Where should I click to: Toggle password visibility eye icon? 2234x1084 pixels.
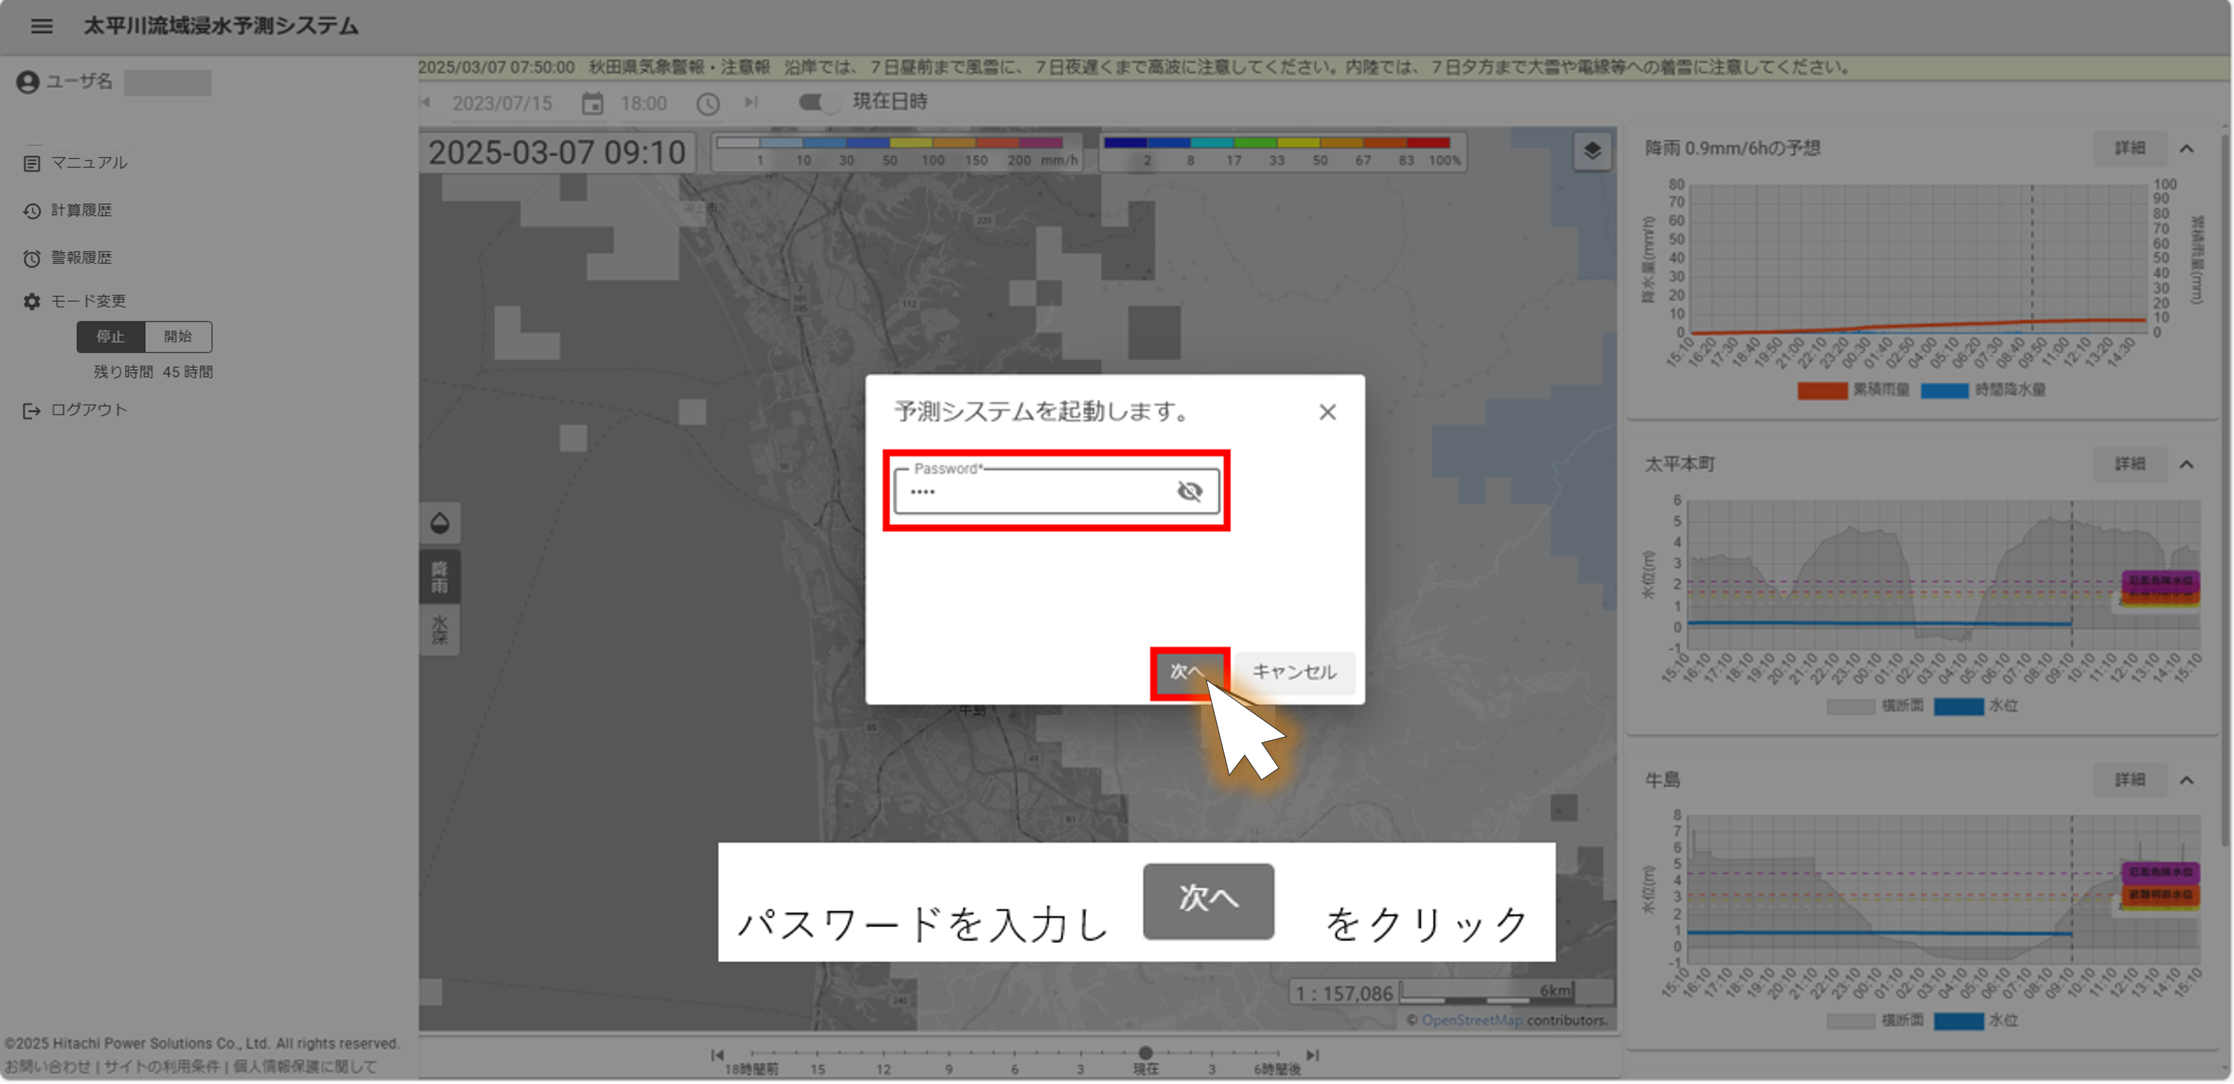pos(1189,491)
